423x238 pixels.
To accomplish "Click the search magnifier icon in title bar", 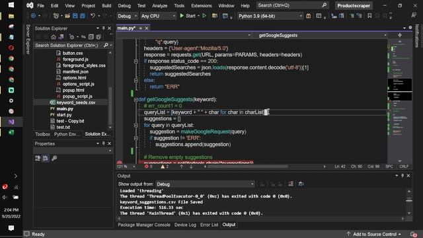I will coord(325,5).
